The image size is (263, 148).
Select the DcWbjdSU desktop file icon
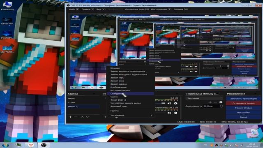(x=7, y=35)
